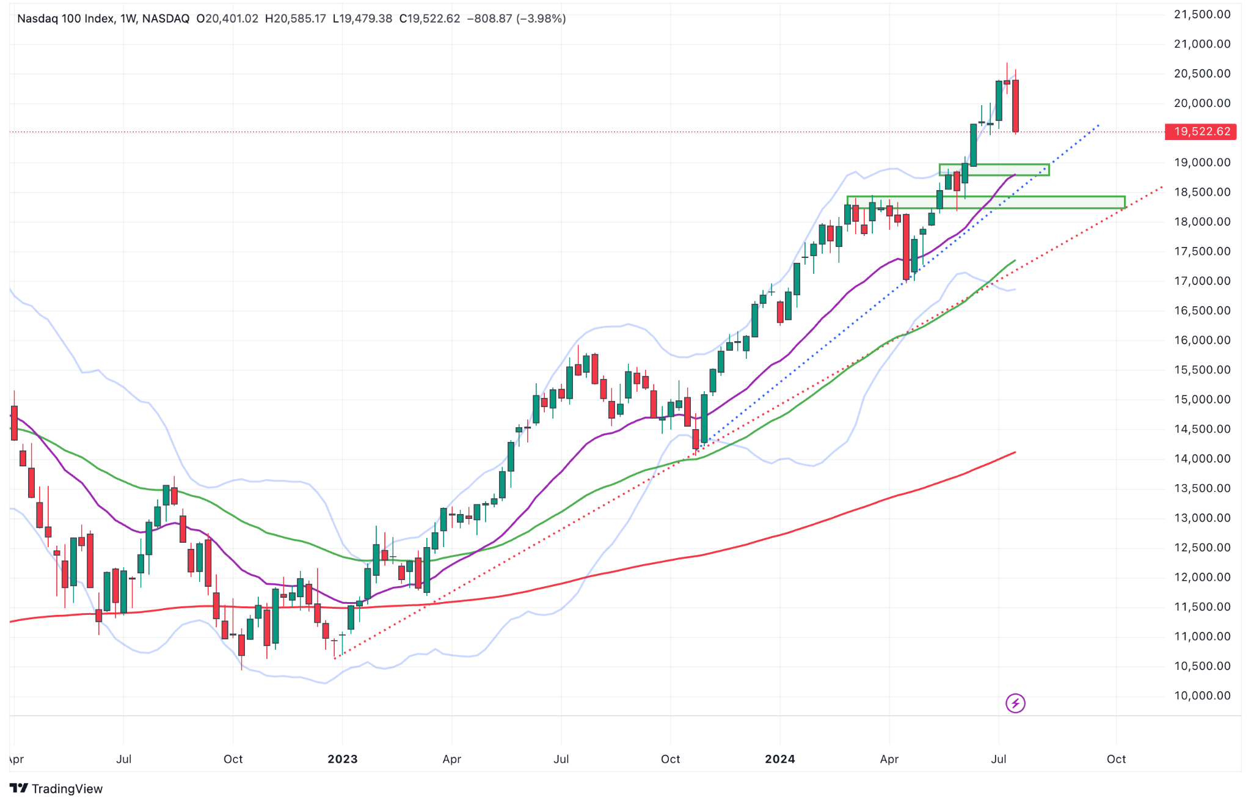Click the 16,500.00 price axis label

[x=1202, y=311]
